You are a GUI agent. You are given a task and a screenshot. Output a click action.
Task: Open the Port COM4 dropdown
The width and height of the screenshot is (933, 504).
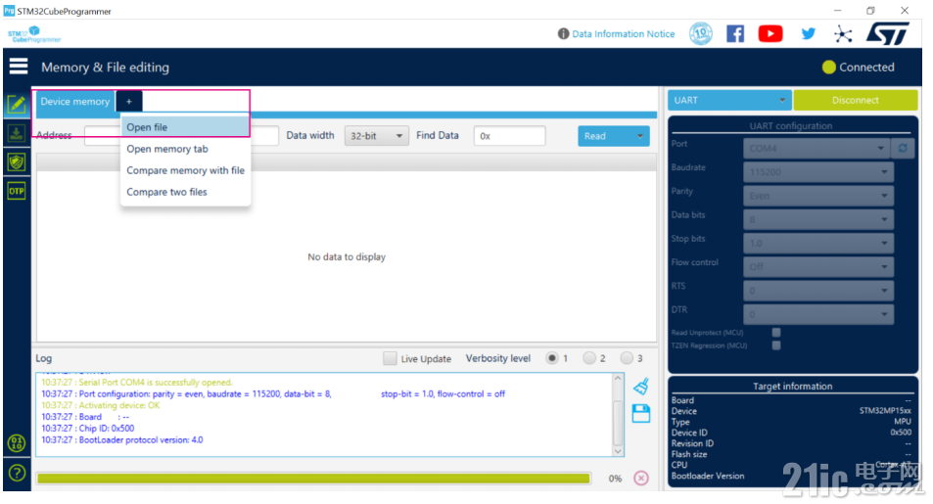(x=816, y=148)
